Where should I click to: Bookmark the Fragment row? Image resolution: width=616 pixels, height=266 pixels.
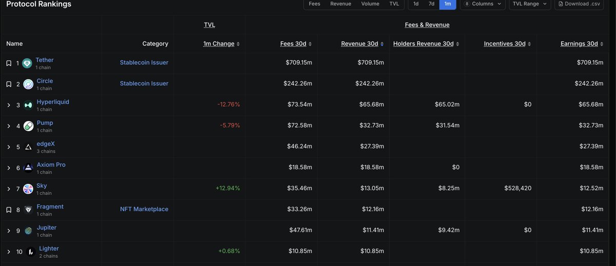(x=9, y=210)
